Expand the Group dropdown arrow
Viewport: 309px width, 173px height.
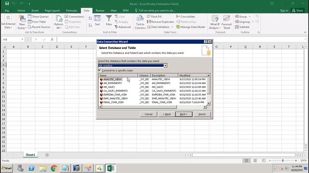pos(250,17)
